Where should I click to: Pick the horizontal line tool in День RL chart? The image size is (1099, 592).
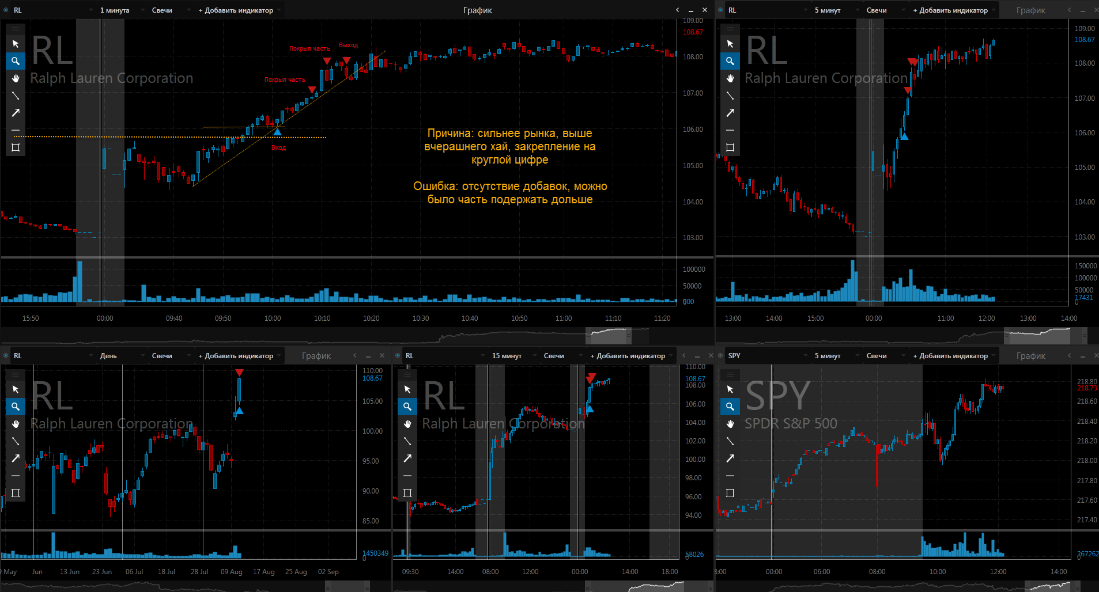16,476
